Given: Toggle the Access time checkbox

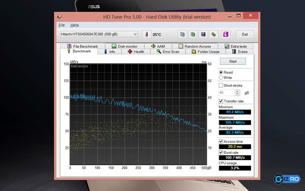Looking at the screenshot, I should click(x=221, y=141).
